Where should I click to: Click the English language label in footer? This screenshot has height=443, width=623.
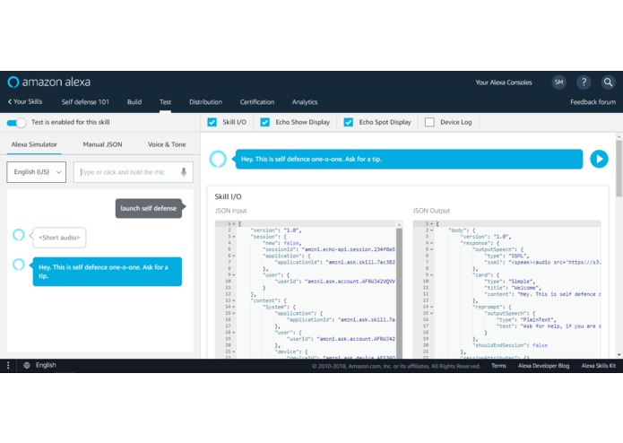(46, 365)
